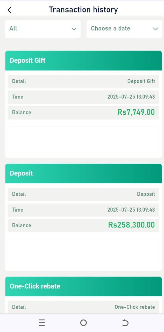This screenshot has width=164, height=332.
Task: Tap the Android home circle icon
Action: tap(83, 323)
